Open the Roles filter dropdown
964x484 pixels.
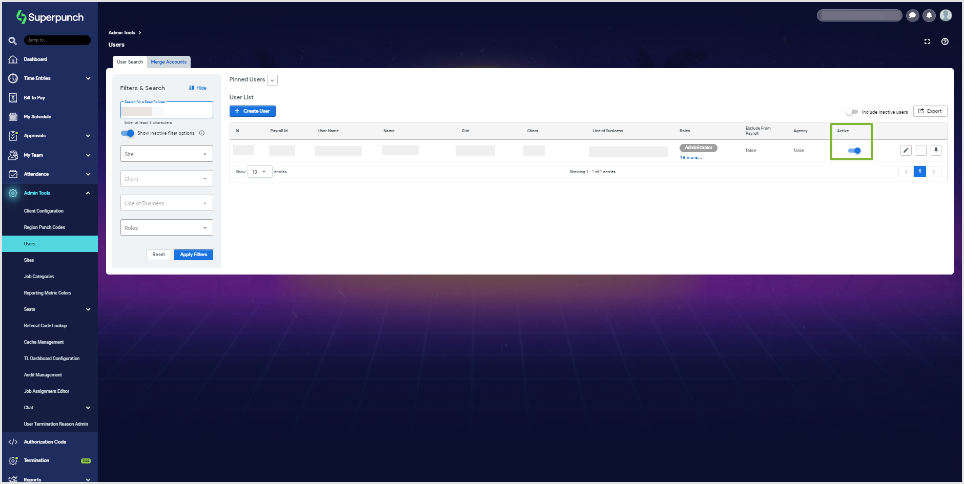click(x=167, y=228)
